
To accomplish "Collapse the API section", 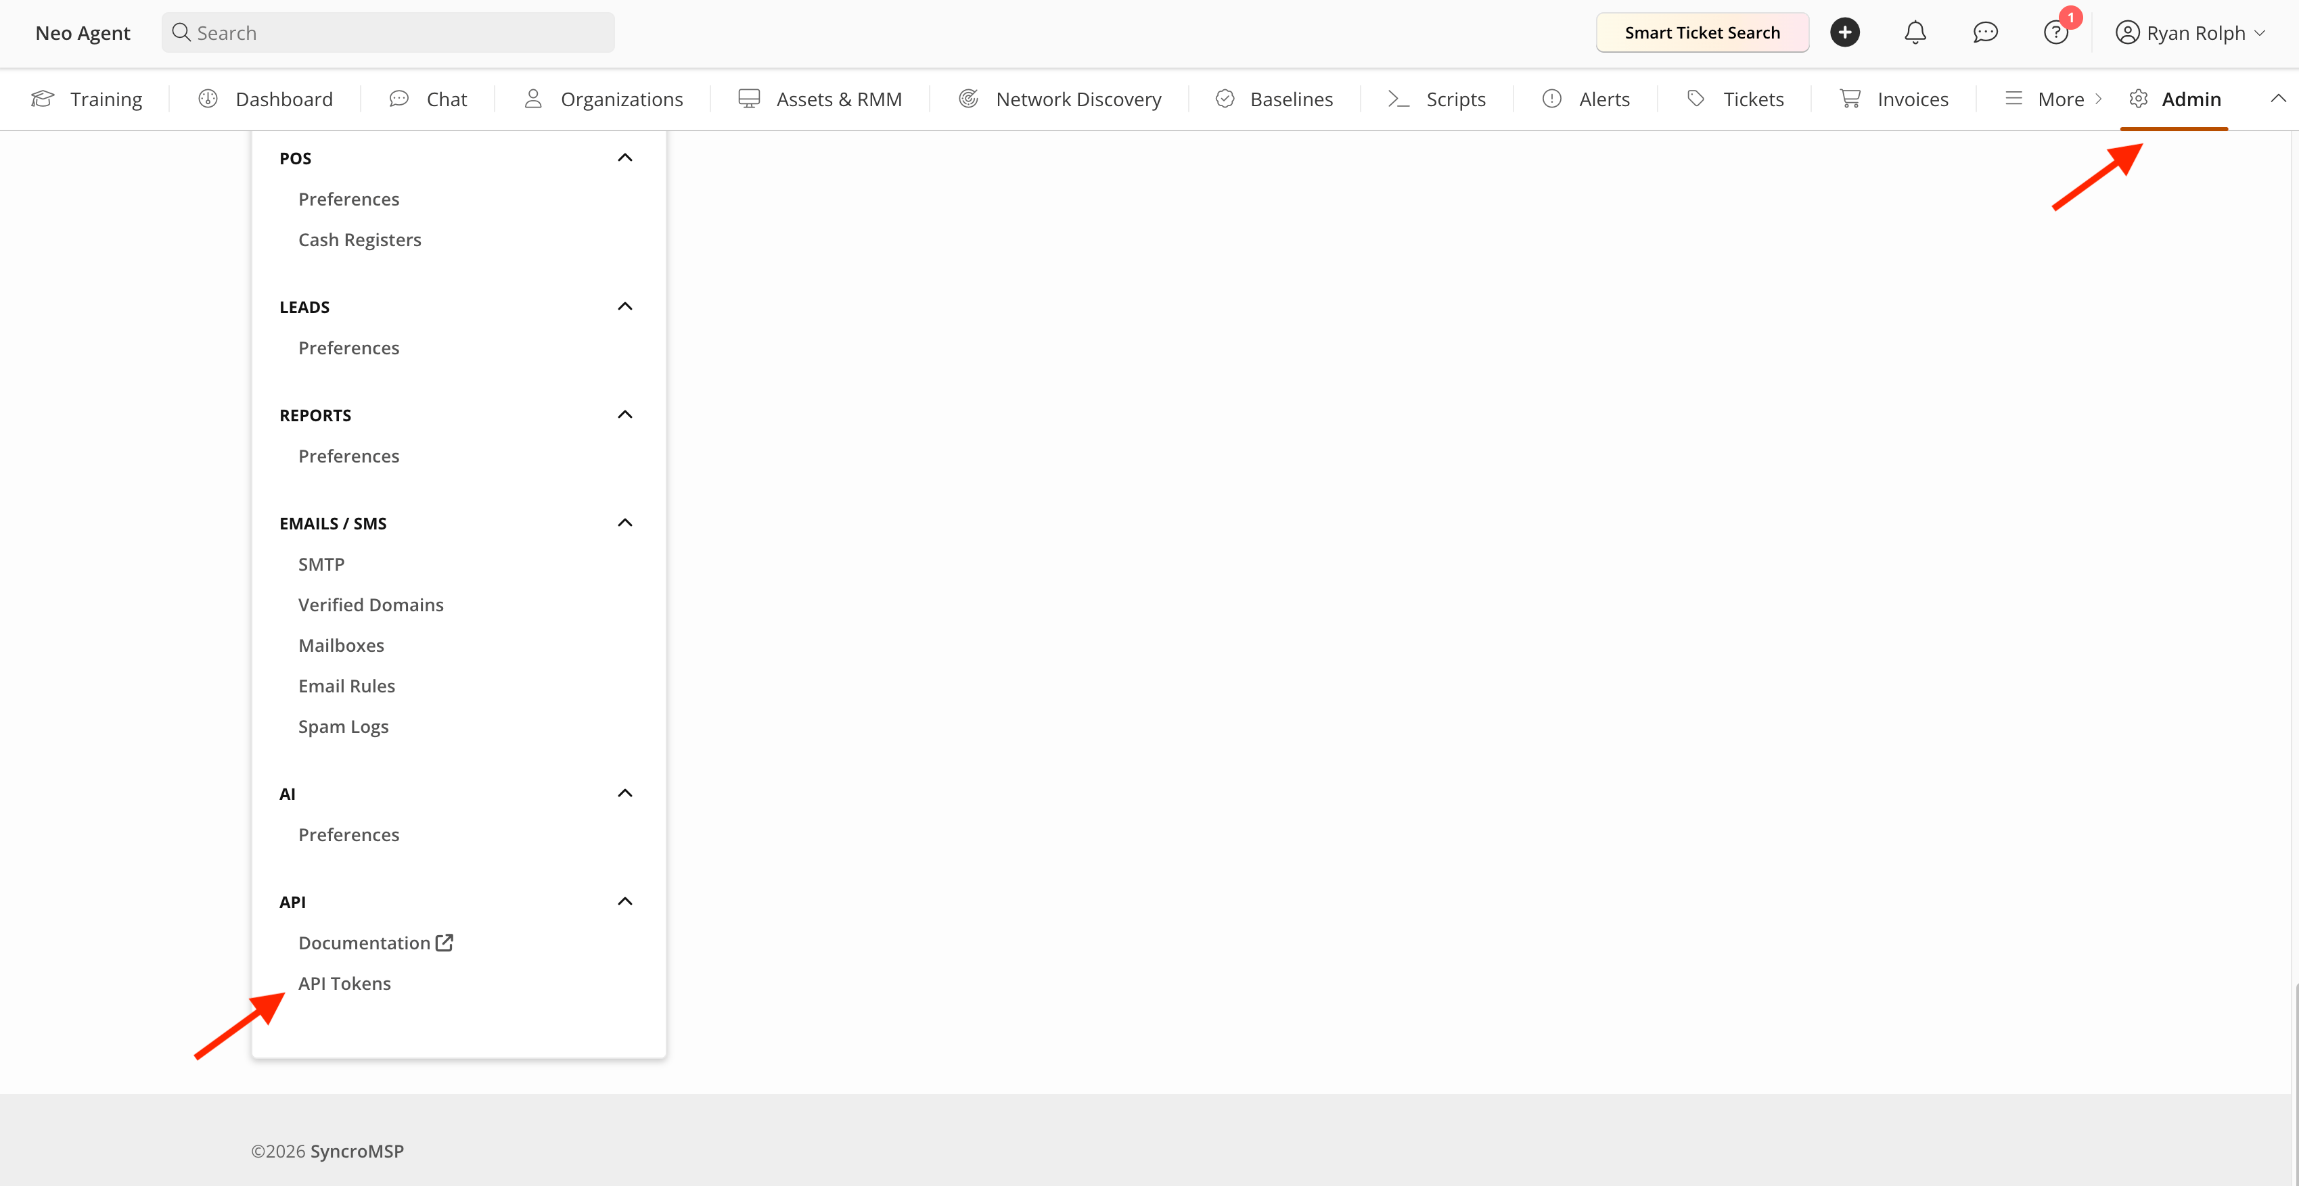I will (x=624, y=901).
